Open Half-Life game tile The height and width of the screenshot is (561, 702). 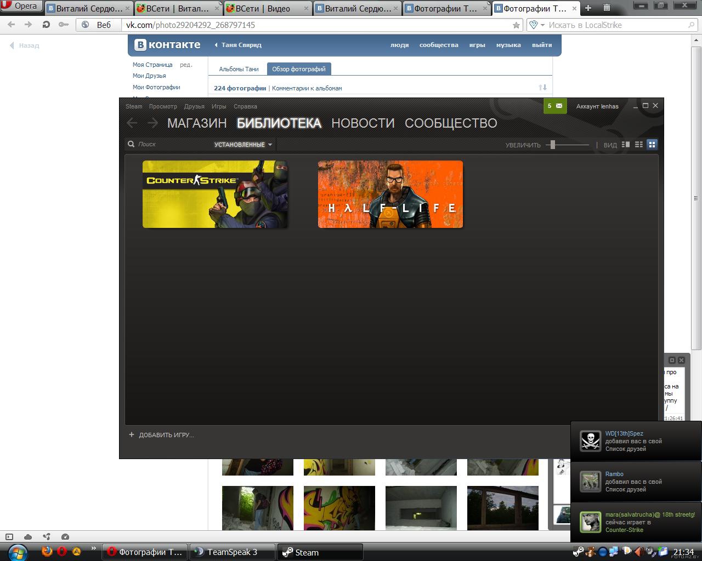[390, 194]
